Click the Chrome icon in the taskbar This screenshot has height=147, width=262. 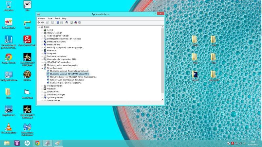point(37,143)
